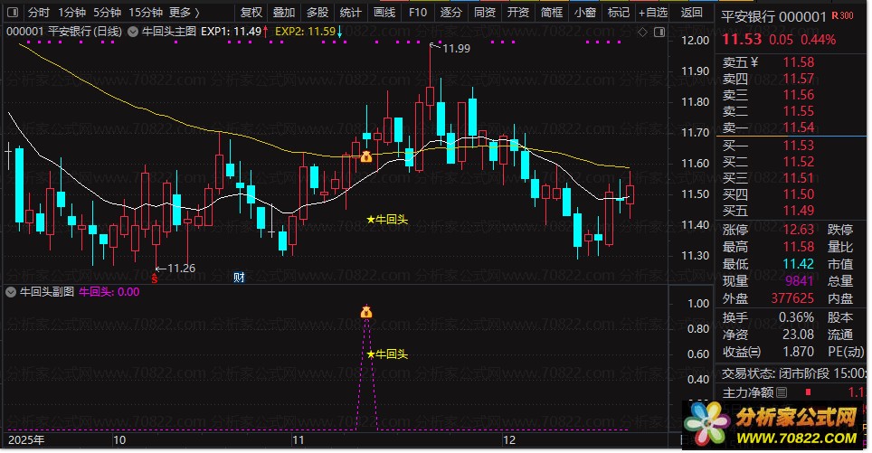The image size is (872, 453).
Task: Click the month 10 marker on time axis
Action: 119,440
